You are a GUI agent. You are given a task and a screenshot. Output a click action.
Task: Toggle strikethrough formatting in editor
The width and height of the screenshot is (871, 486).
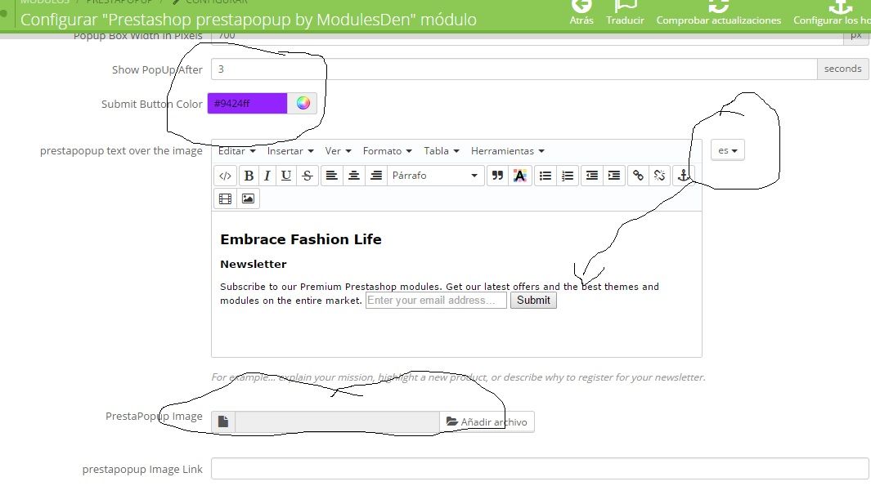pyautogui.click(x=308, y=176)
